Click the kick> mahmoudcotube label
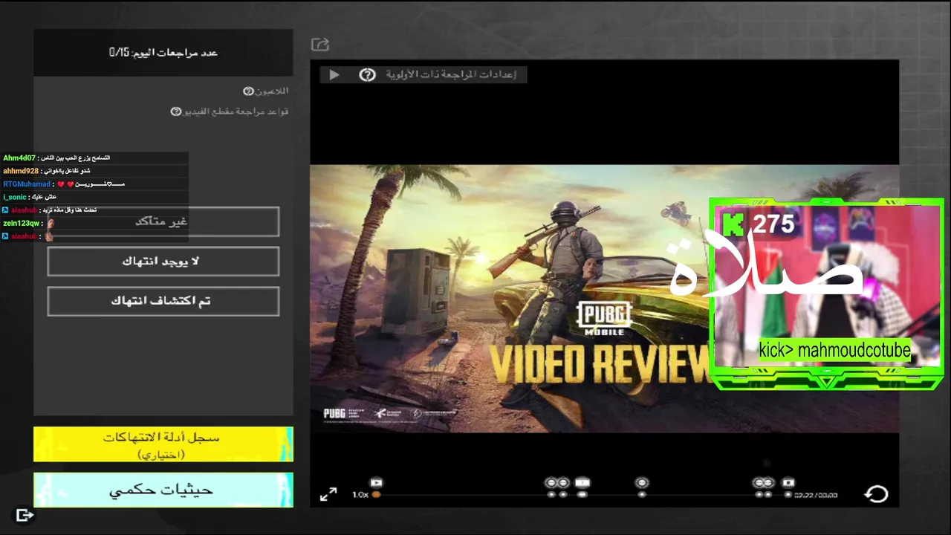 (834, 350)
